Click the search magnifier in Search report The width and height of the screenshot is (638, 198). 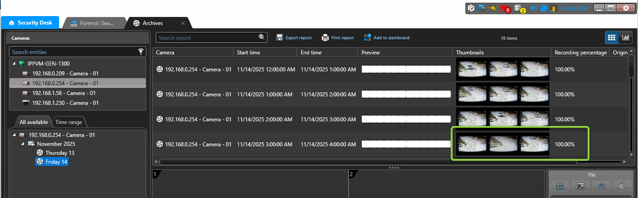[x=262, y=37]
